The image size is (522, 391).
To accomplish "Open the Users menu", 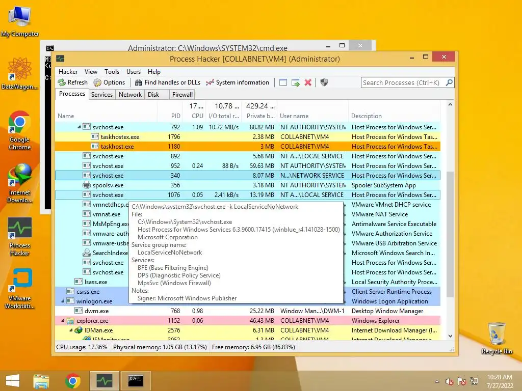I will [x=134, y=72].
